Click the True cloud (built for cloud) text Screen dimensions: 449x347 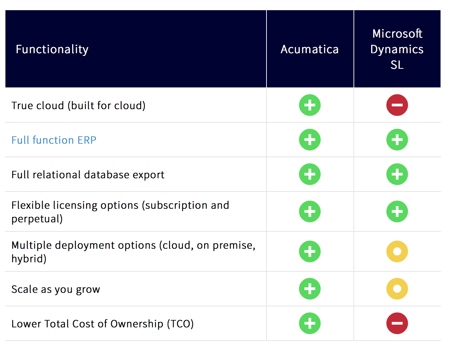pyautogui.click(x=78, y=106)
